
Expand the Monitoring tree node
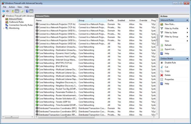[4, 28]
